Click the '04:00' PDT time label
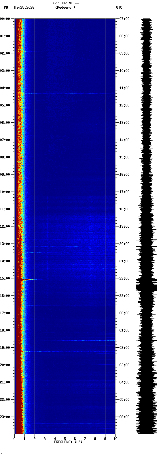The width and height of the screenshot is (159, 457). [5, 88]
